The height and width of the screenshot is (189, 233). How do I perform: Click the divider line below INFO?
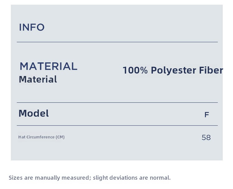coord(117,42)
